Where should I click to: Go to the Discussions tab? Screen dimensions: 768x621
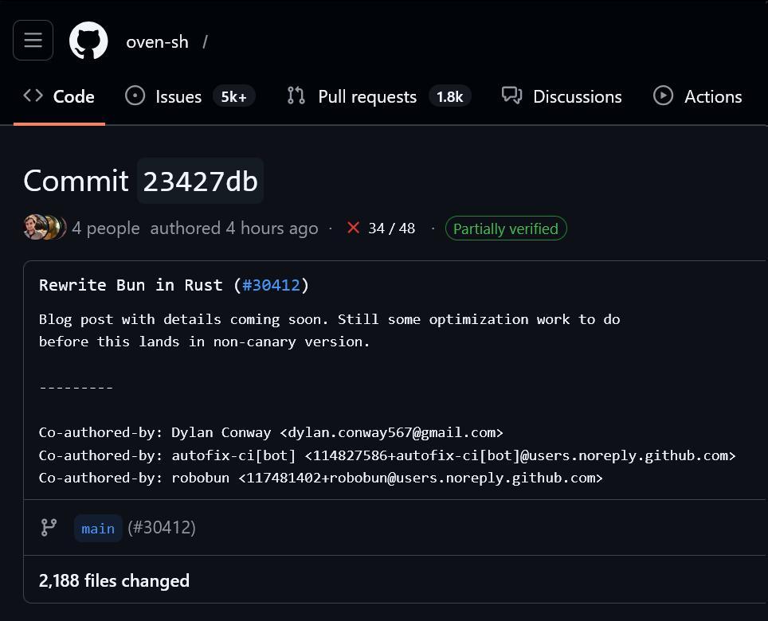562,96
